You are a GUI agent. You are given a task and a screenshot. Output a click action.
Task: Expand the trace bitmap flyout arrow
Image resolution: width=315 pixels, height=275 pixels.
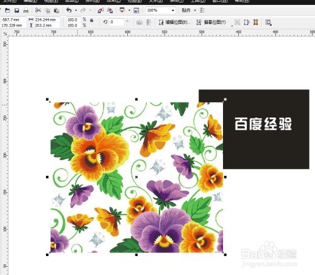(x=232, y=26)
